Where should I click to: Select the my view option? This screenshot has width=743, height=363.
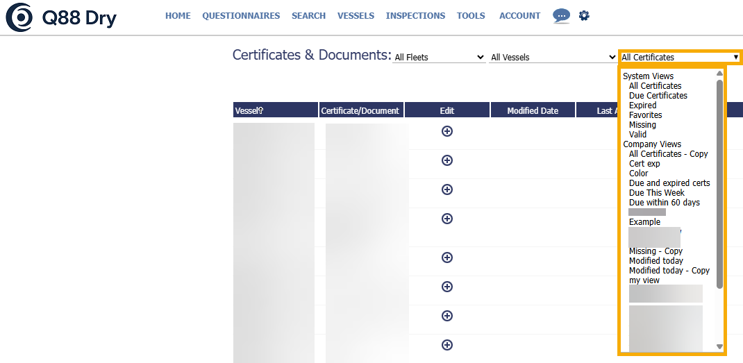pos(644,280)
